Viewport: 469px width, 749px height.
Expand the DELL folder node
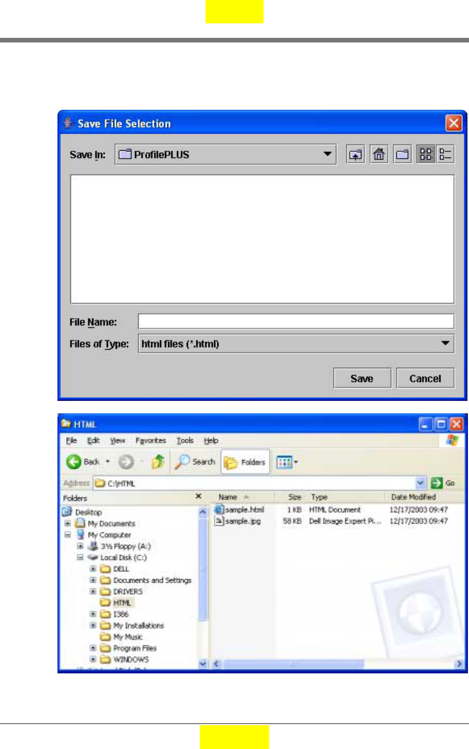[x=93, y=569]
